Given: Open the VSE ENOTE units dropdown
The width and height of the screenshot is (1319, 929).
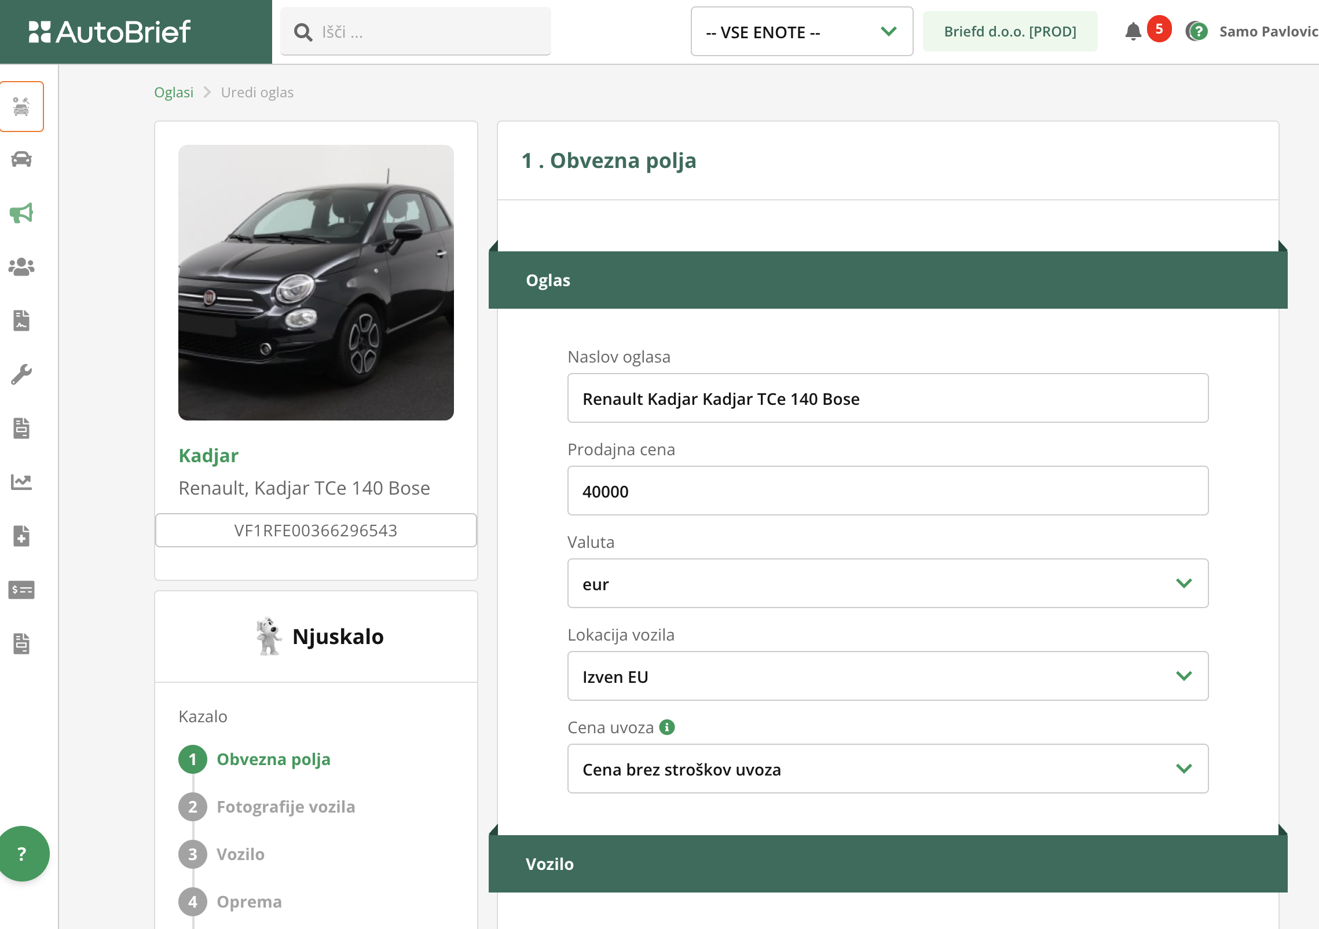Looking at the screenshot, I should click(x=801, y=32).
